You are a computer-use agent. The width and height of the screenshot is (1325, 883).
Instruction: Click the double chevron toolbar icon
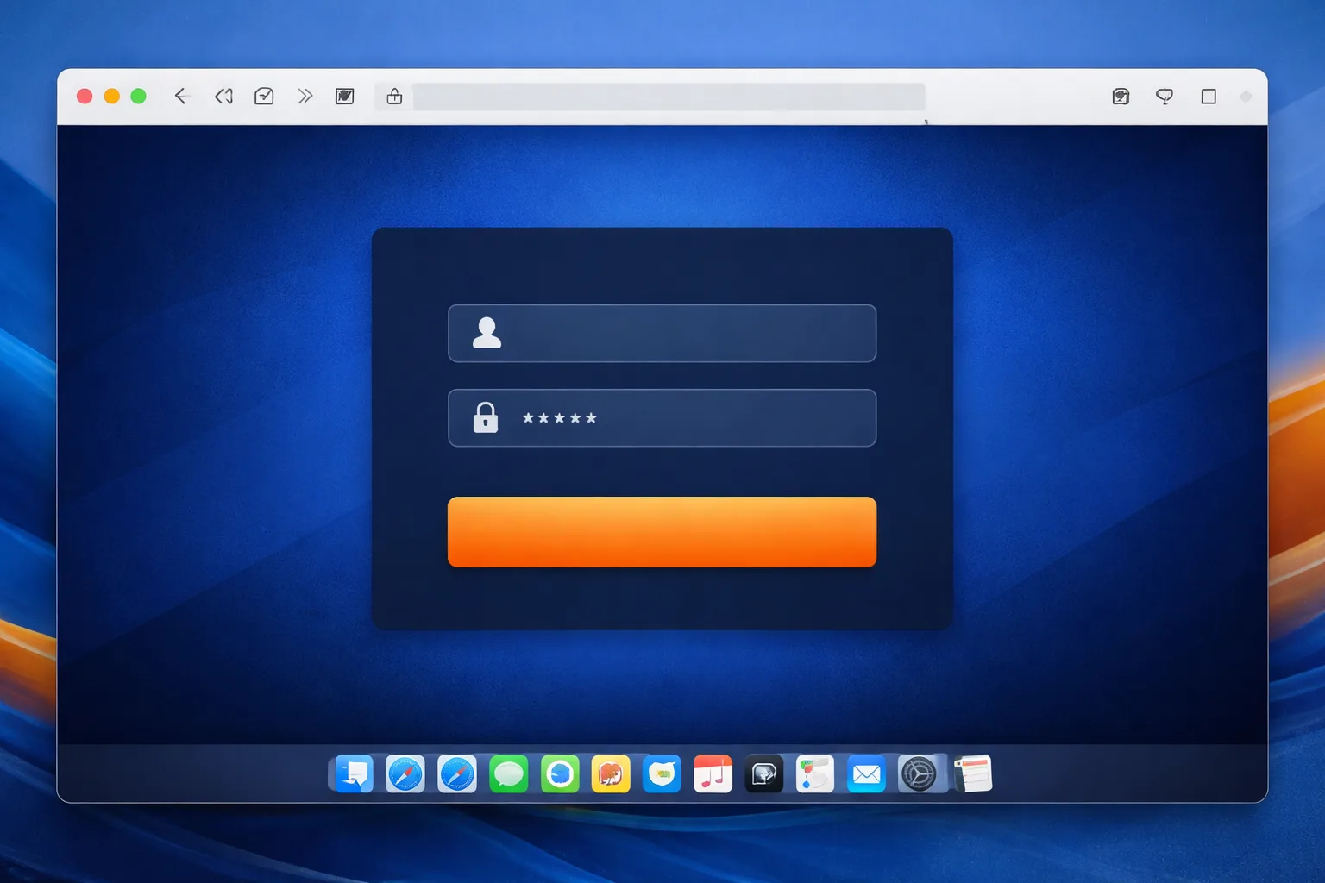tap(305, 96)
